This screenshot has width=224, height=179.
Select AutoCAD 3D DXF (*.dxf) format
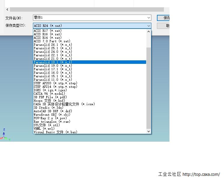click(x=53, y=111)
